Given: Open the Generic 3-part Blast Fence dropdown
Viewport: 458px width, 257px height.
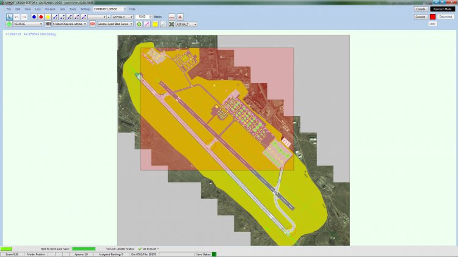Looking at the screenshot, I should pyautogui.click(x=115, y=24).
